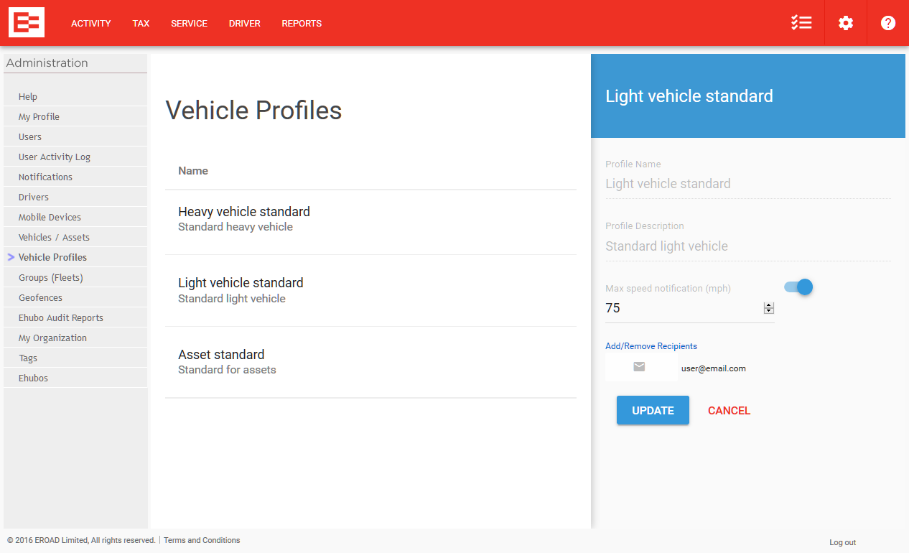View Terms and Conditions
909x553 pixels.
[x=201, y=539]
